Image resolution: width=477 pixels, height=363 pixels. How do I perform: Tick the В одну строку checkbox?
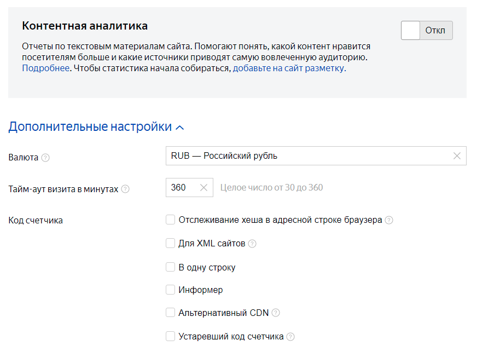click(x=170, y=267)
